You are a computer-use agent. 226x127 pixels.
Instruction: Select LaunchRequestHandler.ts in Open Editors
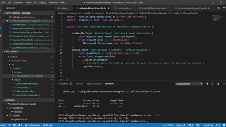29,48
